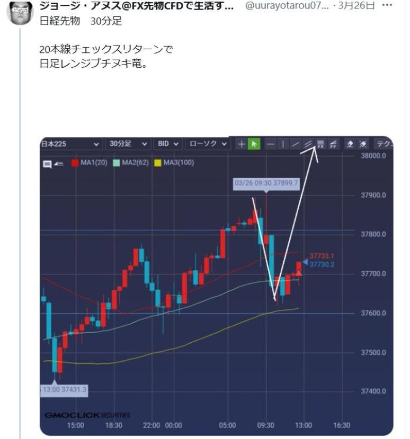Click the erase-all drawings icon
Image resolution: width=410 pixels, height=439 pixels.
tap(363, 144)
